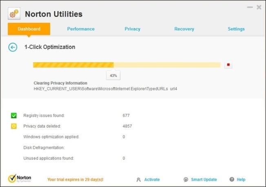
Task: Close the Norton Utilities window
Action: click(259, 7)
